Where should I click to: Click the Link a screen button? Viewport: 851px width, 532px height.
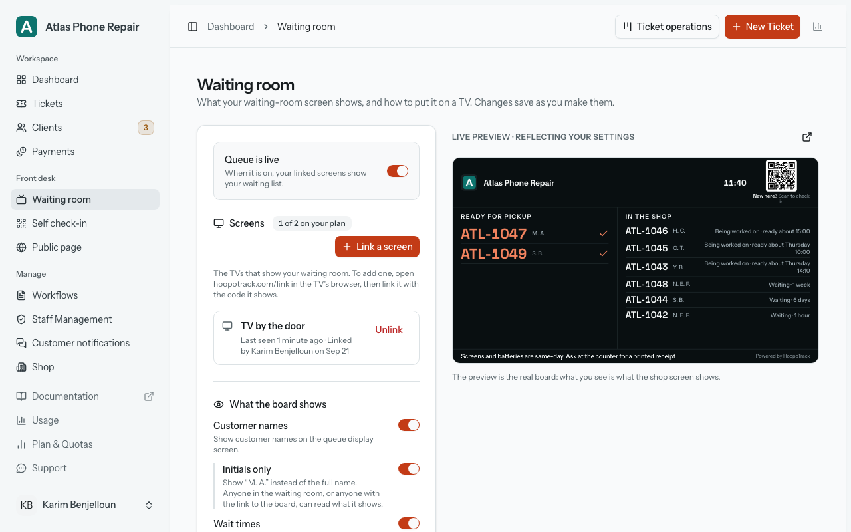coord(377,247)
